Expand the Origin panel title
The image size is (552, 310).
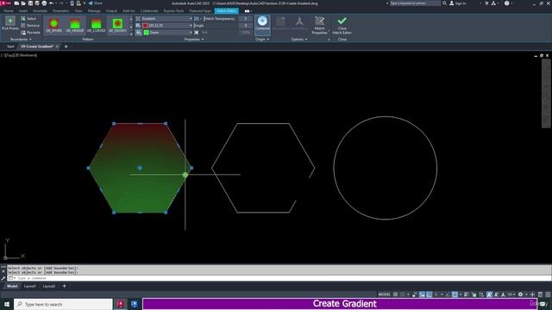tap(262, 40)
